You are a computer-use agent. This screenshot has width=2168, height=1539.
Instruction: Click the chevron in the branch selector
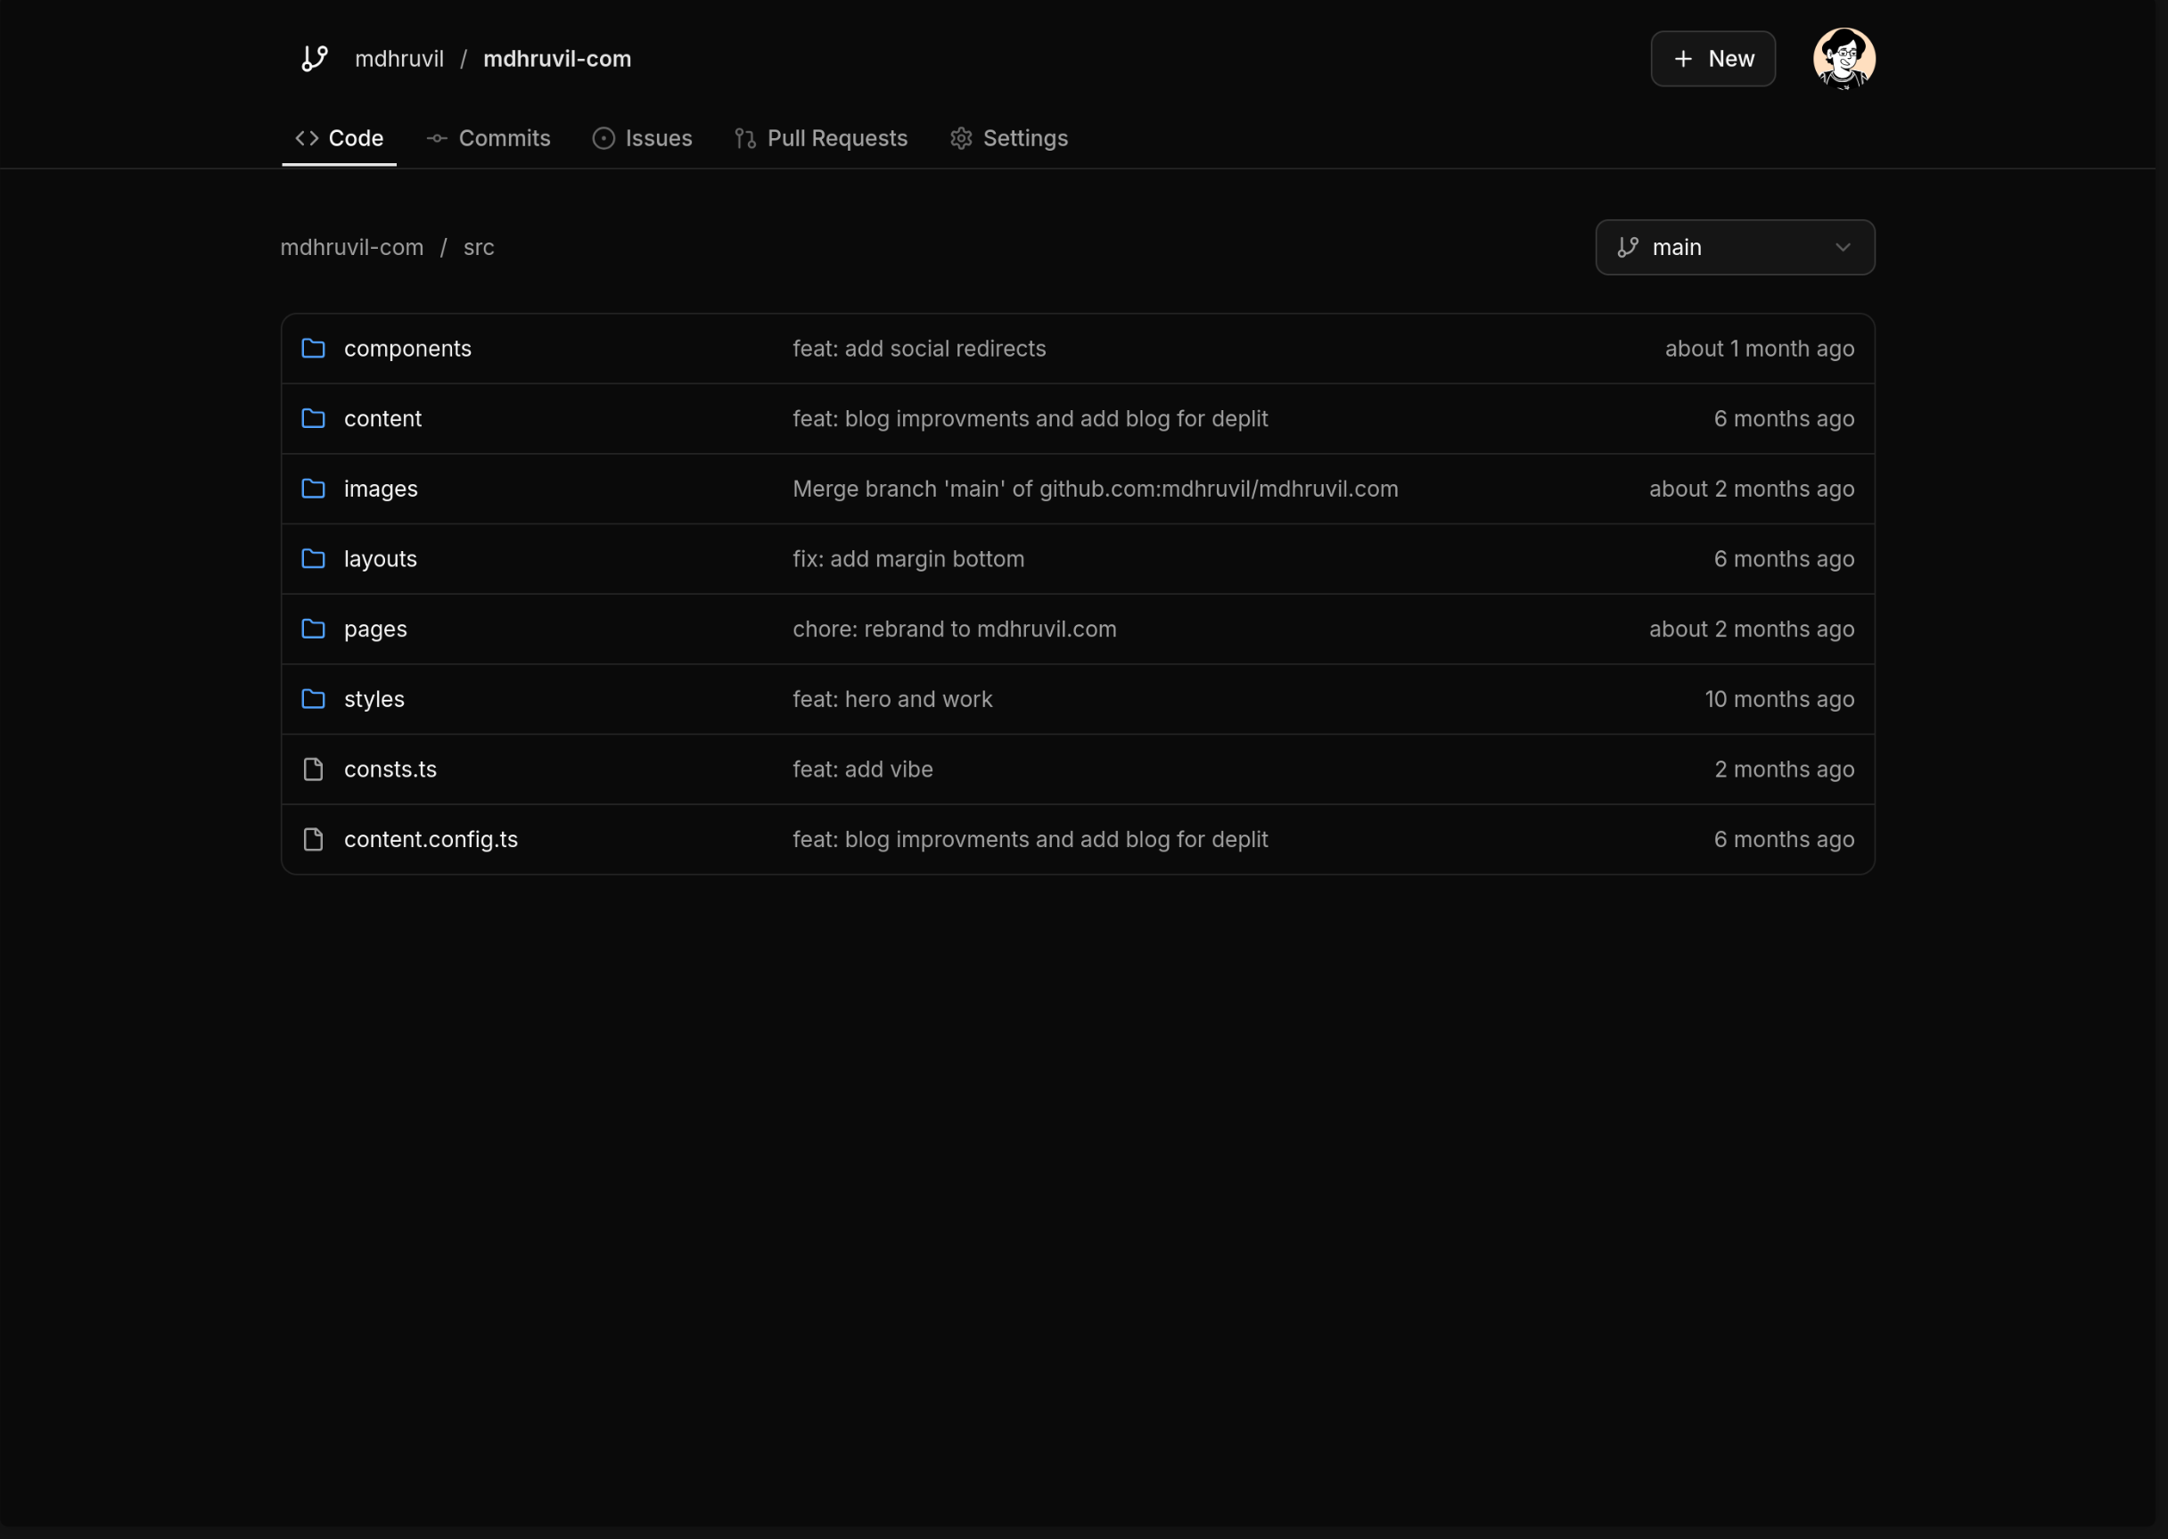[1842, 247]
